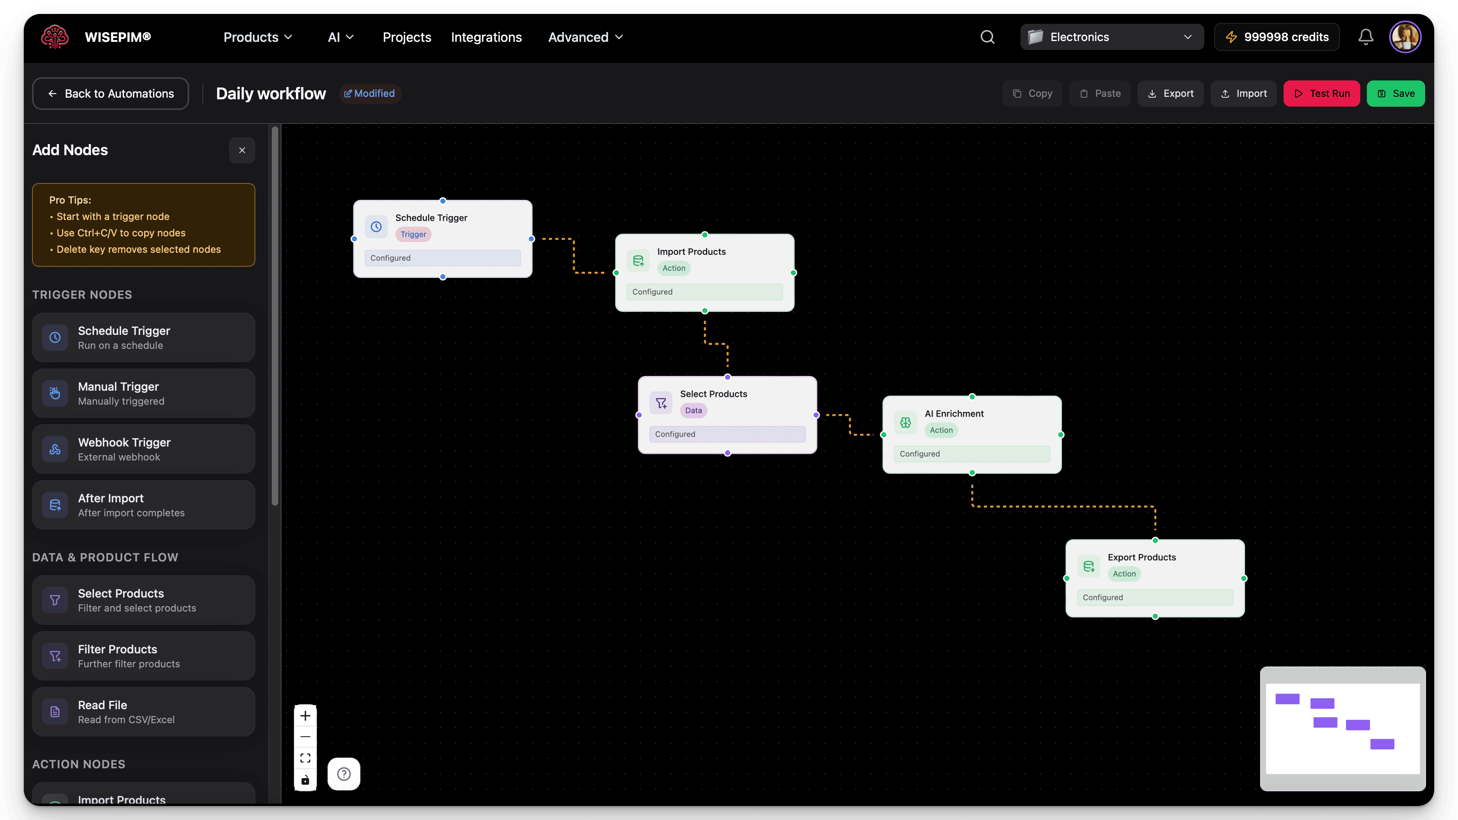Expand the Advanced dropdown
The width and height of the screenshot is (1458, 820).
pyautogui.click(x=585, y=37)
